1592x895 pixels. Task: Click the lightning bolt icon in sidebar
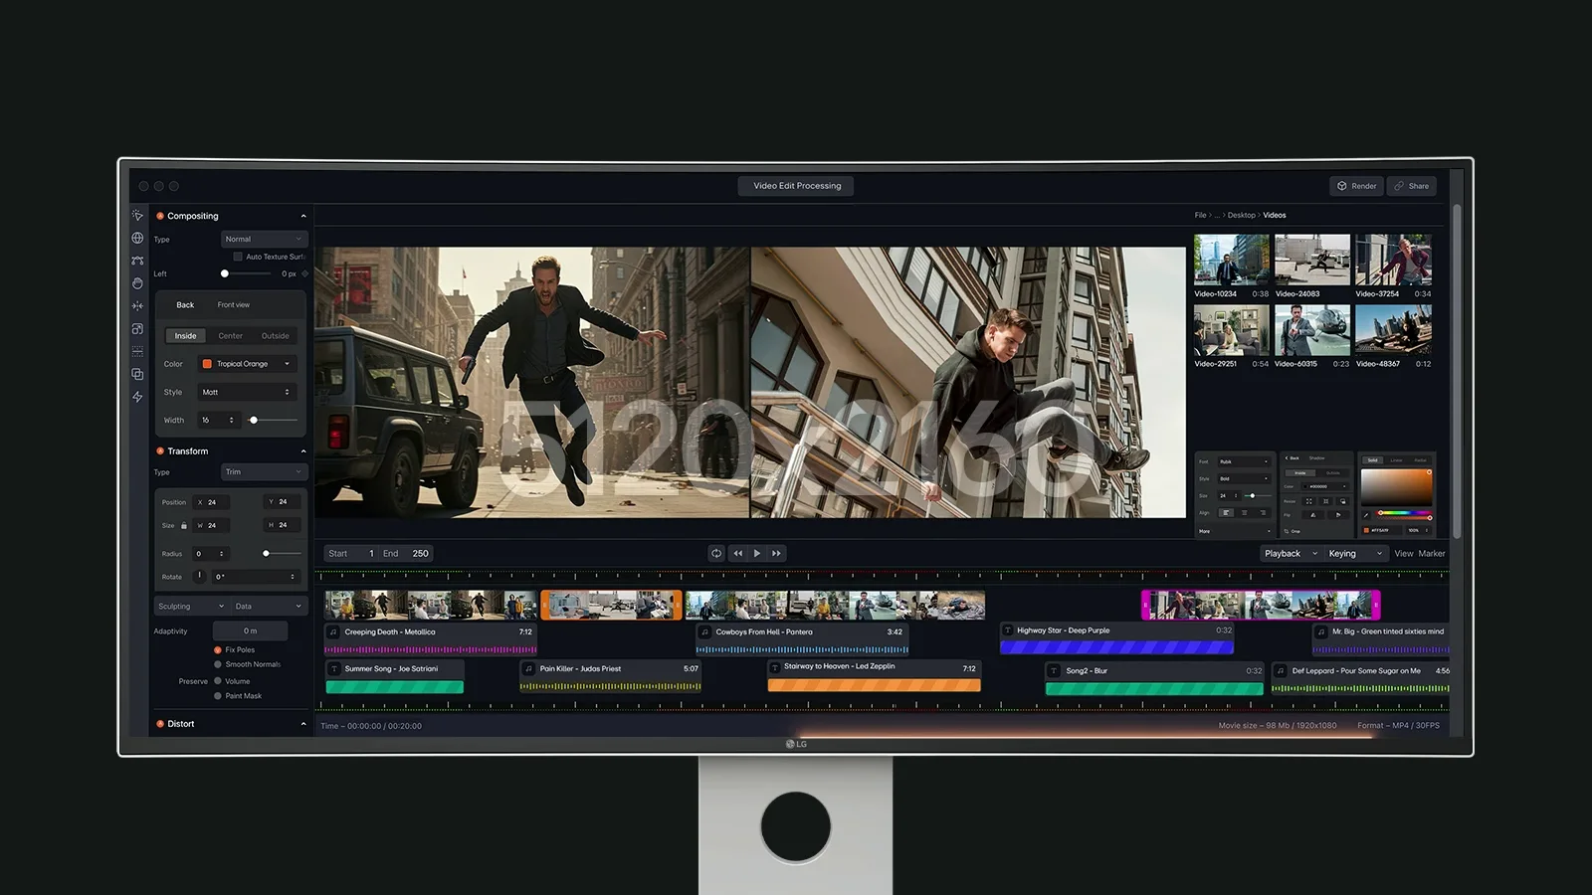click(x=137, y=397)
